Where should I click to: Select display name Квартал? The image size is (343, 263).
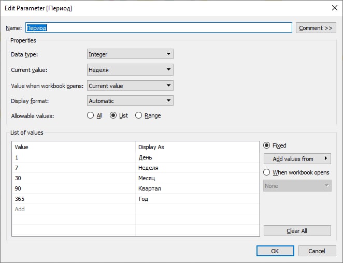(197, 188)
